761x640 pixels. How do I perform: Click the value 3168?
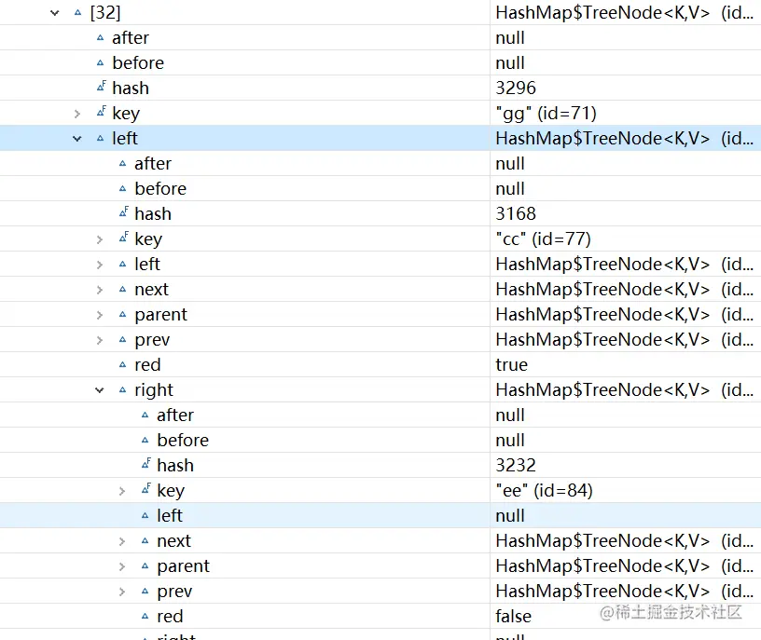(x=516, y=214)
